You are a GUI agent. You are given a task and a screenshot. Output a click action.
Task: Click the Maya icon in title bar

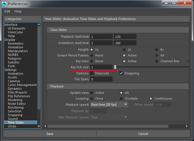(x=4, y=4)
